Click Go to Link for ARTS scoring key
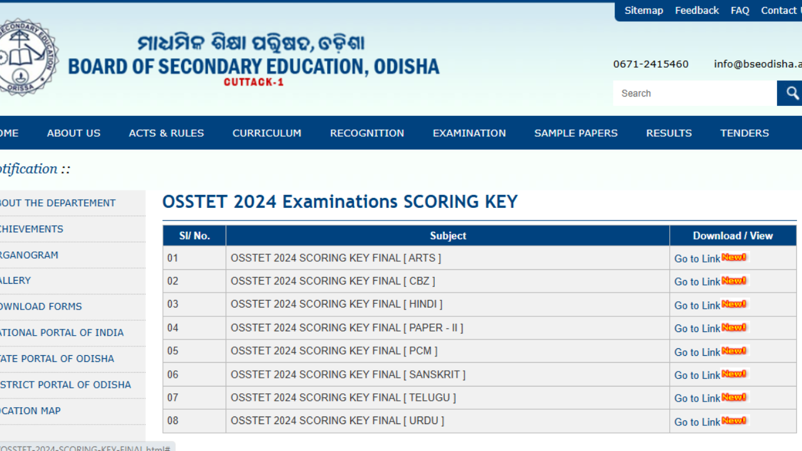Image resolution: width=802 pixels, height=451 pixels. click(697, 259)
